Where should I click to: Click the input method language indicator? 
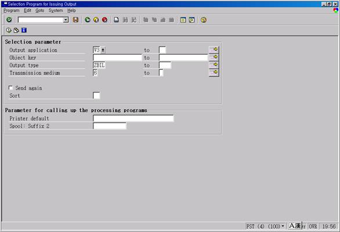click(x=295, y=226)
